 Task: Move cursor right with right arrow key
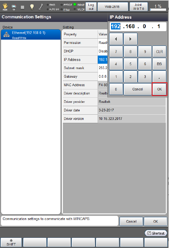coord(130,39)
